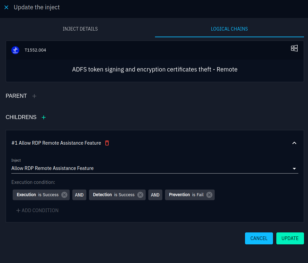Image resolution: width=308 pixels, height=263 pixels.
Task: Add a child using the green plus
Action: pos(44,117)
